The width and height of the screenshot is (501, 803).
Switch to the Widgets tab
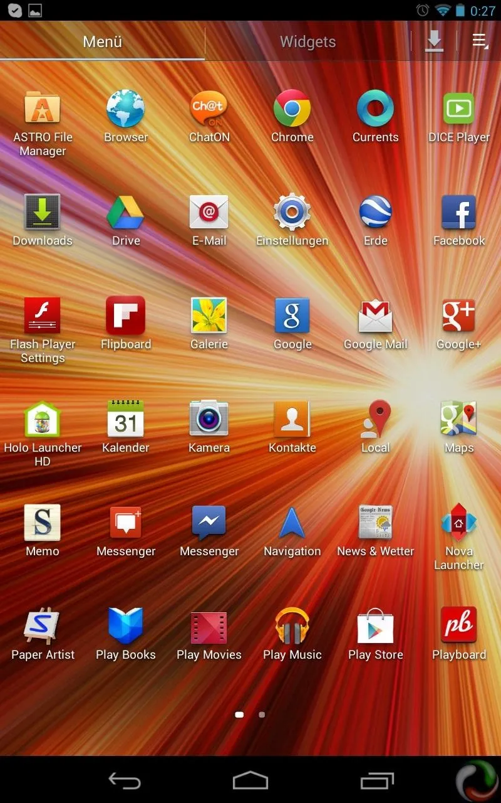click(307, 41)
